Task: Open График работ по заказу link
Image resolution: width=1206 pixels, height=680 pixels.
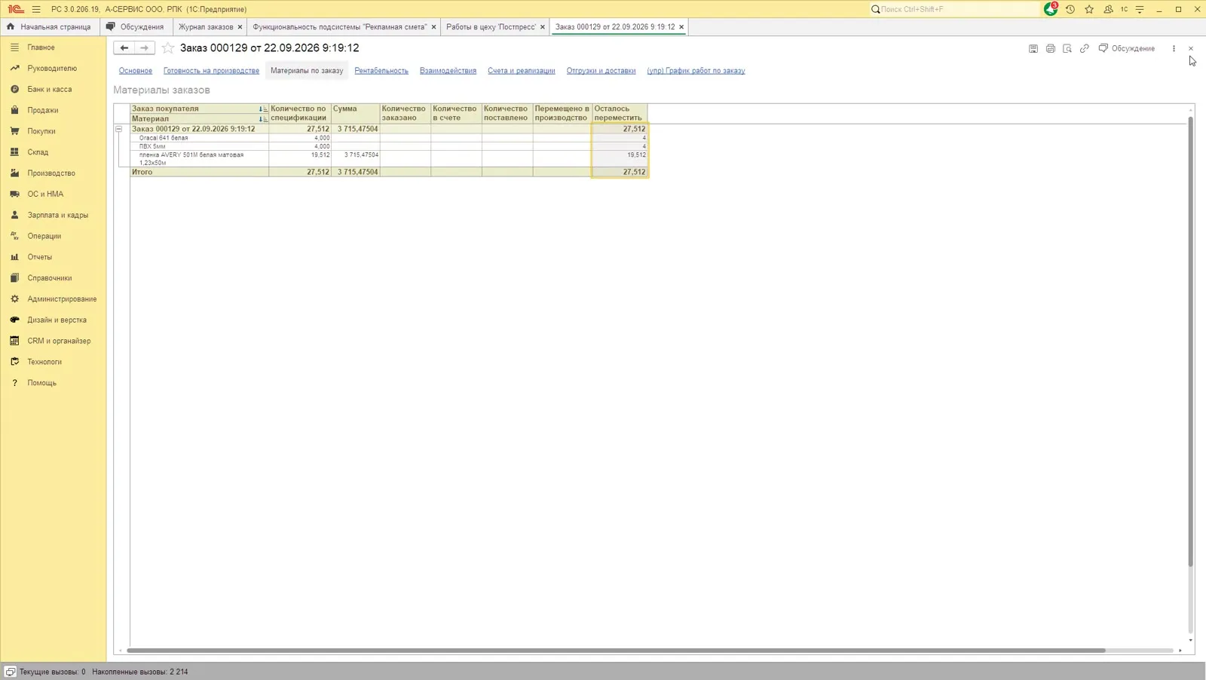Action: [x=696, y=71]
